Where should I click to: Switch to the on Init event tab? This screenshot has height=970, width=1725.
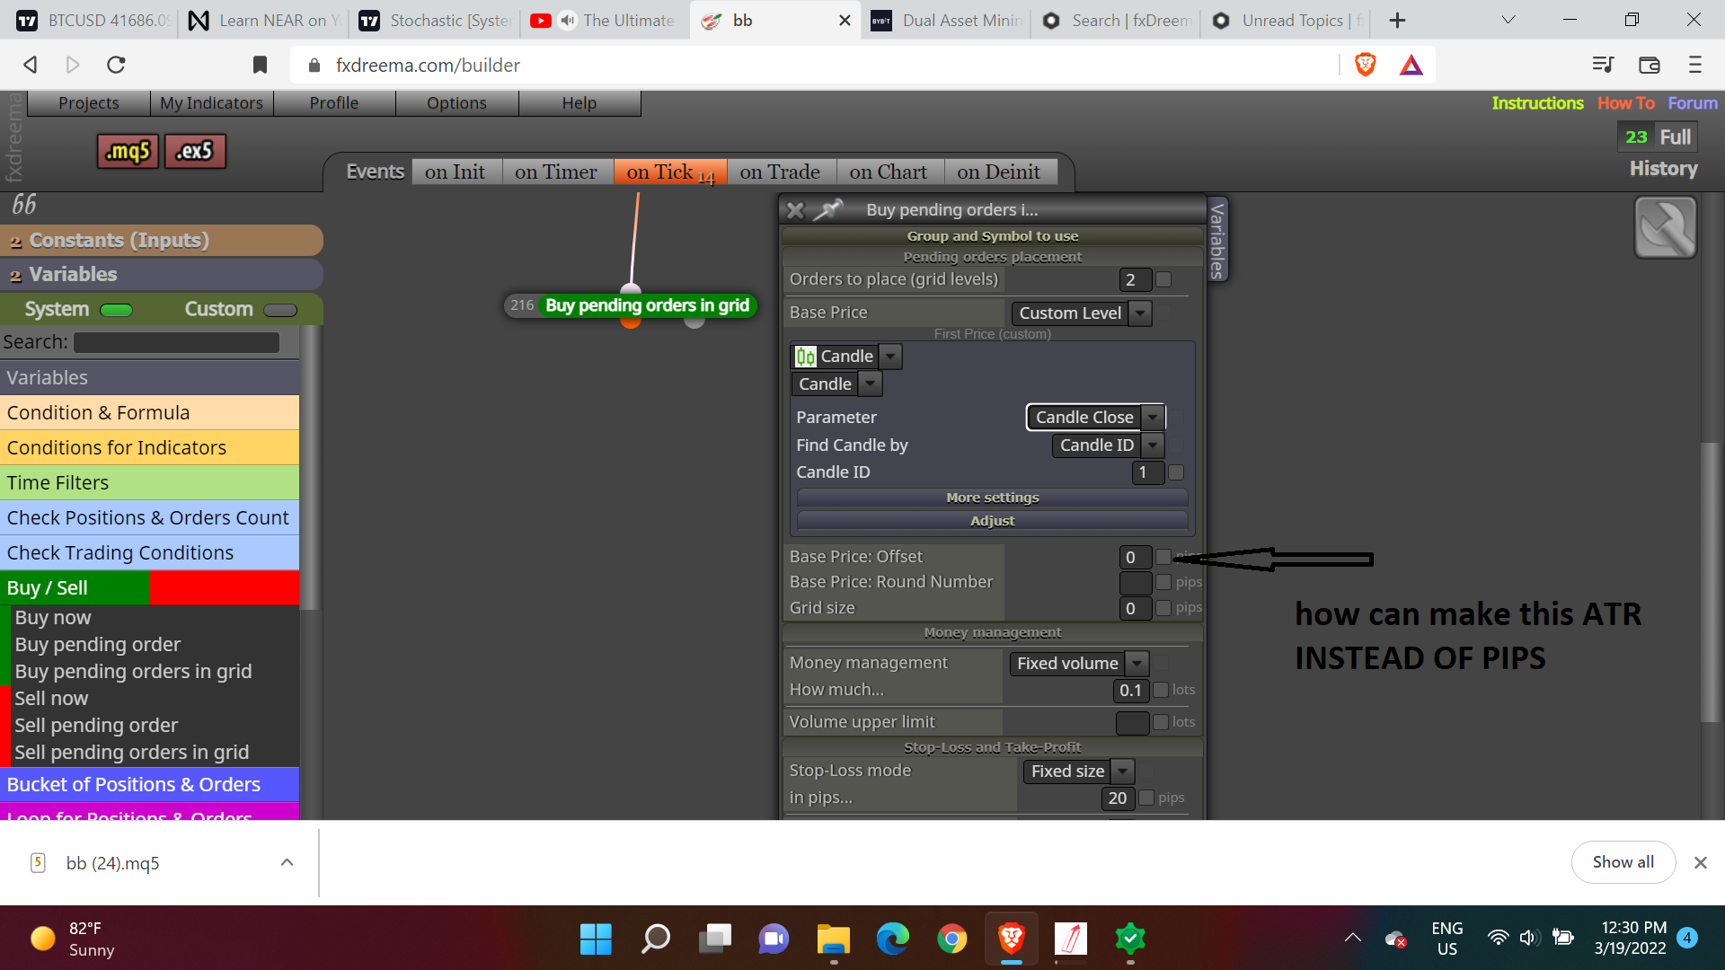pyautogui.click(x=455, y=172)
